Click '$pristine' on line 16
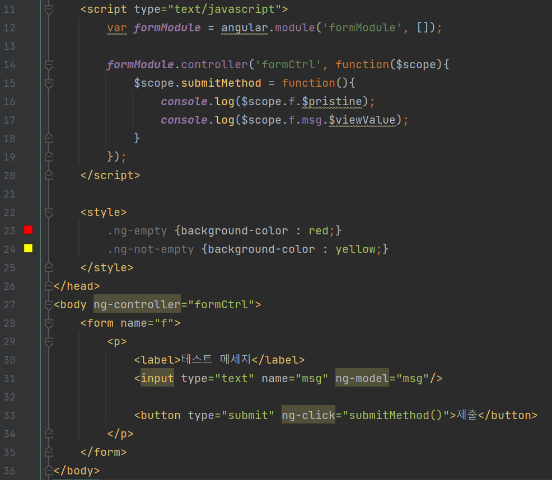The height and width of the screenshot is (480, 552). 332,102
